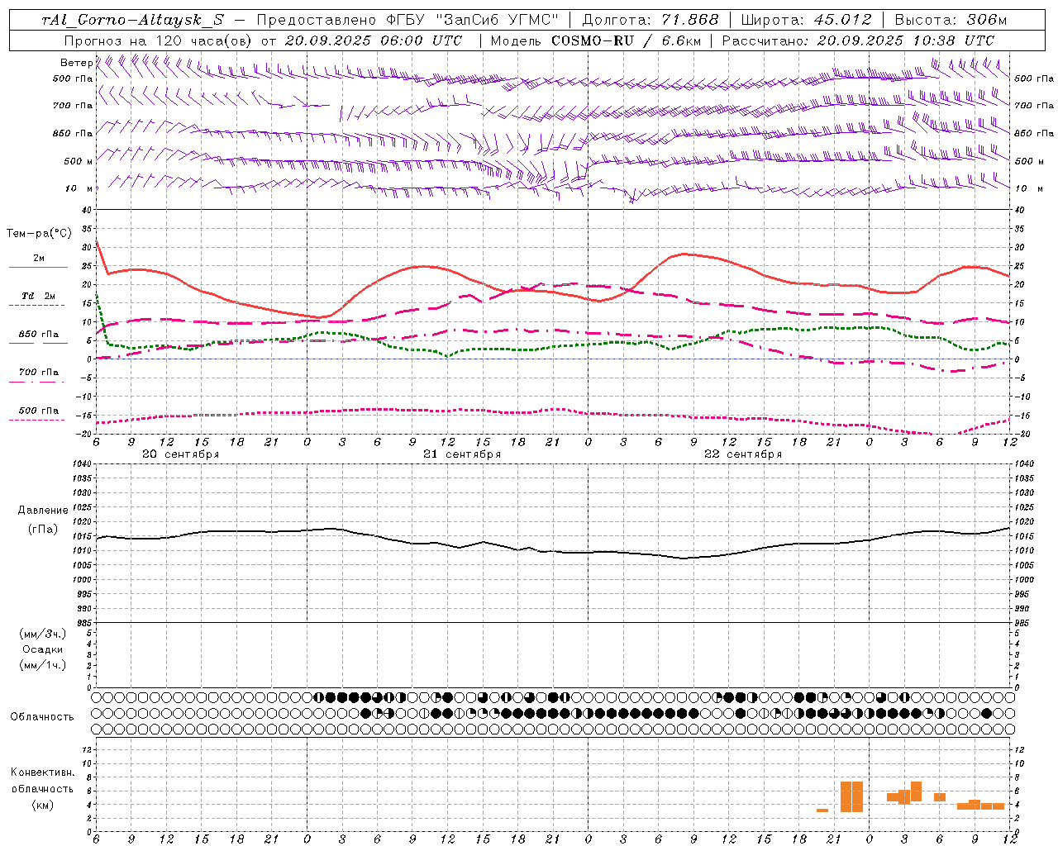
Task: Select the forecast start 20.09.2025 06:00 UTC
Action: [374, 40]
